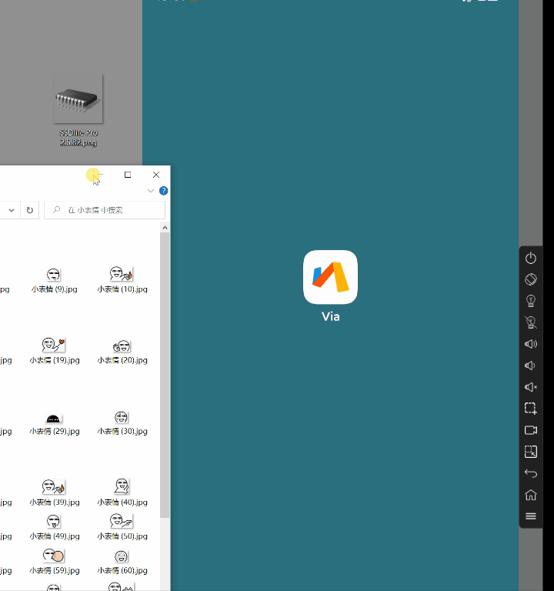Image resolution: width=554 pixels, height=591 pixels.
Task: Launch the Via browser app
Action: point(330,278)
